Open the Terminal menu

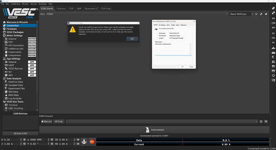point(34,4)
